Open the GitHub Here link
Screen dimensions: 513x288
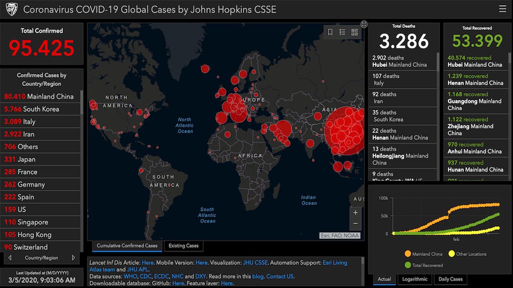178,283
